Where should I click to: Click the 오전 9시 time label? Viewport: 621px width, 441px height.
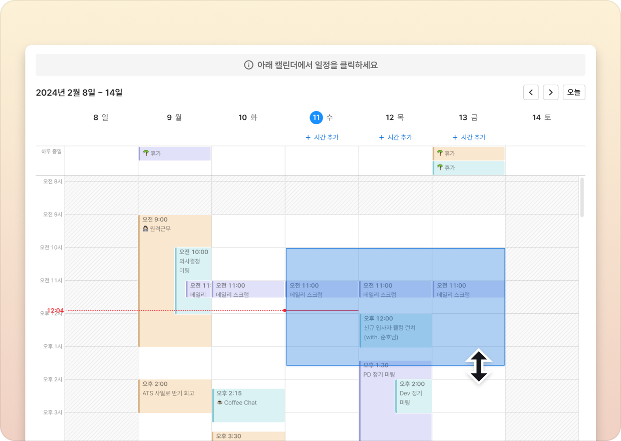tap(53, 214)
